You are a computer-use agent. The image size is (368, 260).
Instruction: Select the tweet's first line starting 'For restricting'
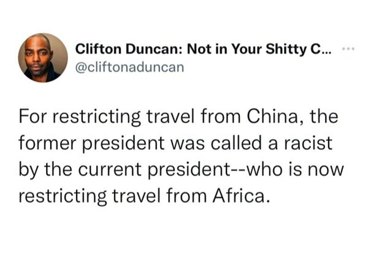point(178,117)
